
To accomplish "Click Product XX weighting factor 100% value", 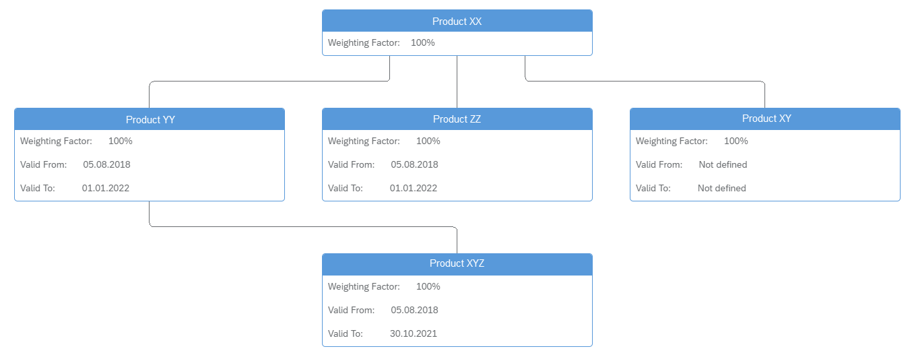I will tap(422, 42).
